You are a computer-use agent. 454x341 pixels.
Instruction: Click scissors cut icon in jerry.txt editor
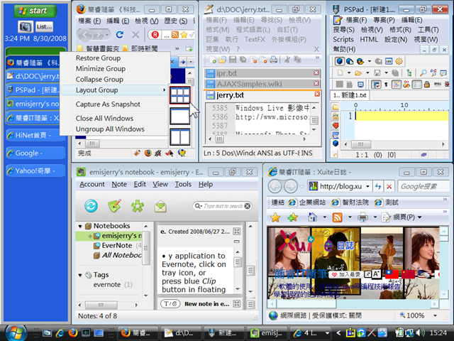pyautogui.click(x=287, y=60)
